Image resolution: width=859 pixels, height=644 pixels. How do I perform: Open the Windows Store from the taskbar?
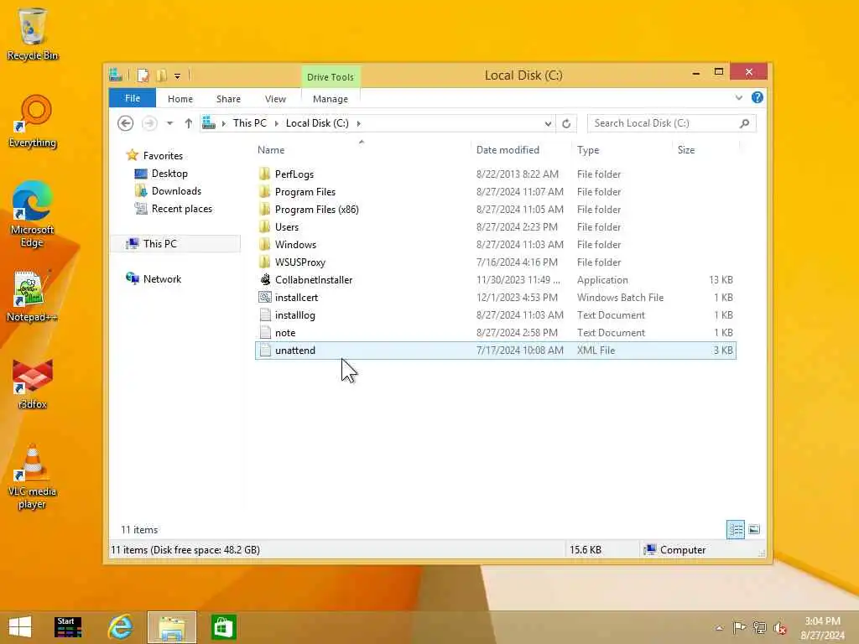point(223,627)
